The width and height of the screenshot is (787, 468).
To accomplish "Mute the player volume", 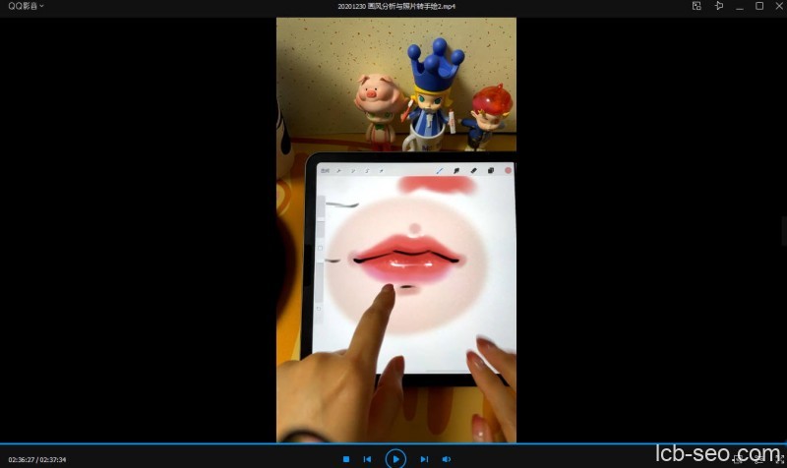I will (447, 459).
